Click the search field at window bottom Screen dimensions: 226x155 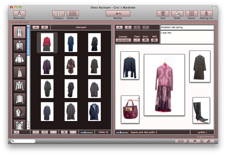(23, 141)
